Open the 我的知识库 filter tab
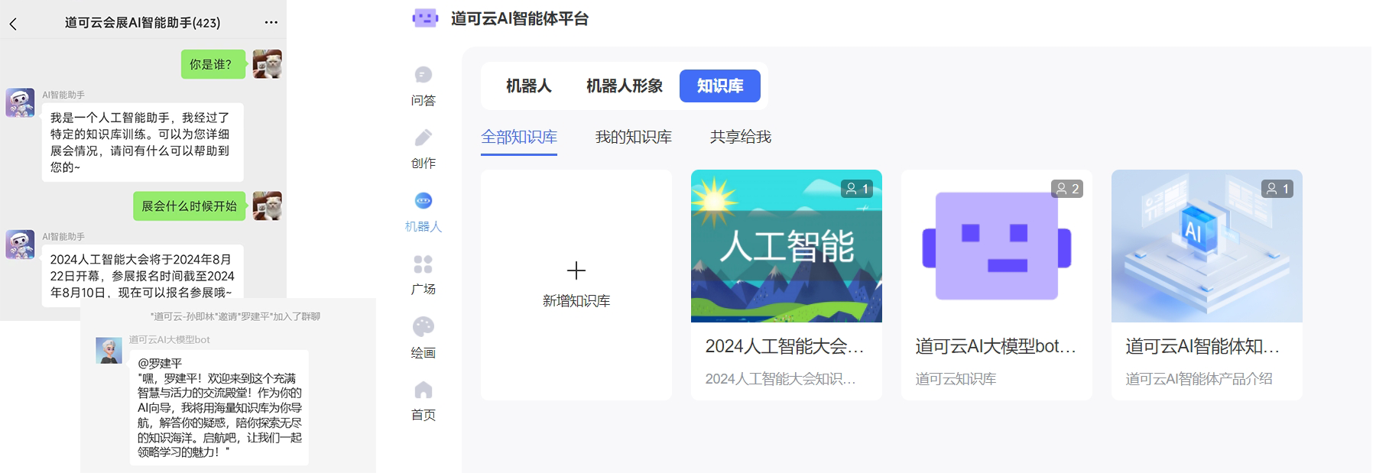 pyautogui.click(x=633, y=138)
